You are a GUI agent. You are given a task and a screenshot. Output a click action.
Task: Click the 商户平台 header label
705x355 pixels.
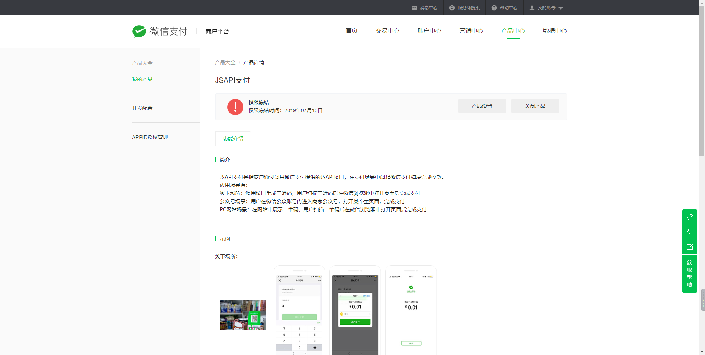pos(217,32)
